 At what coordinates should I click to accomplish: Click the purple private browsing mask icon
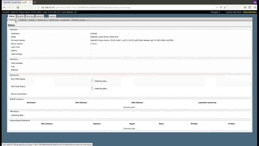(x=255, y=2)
